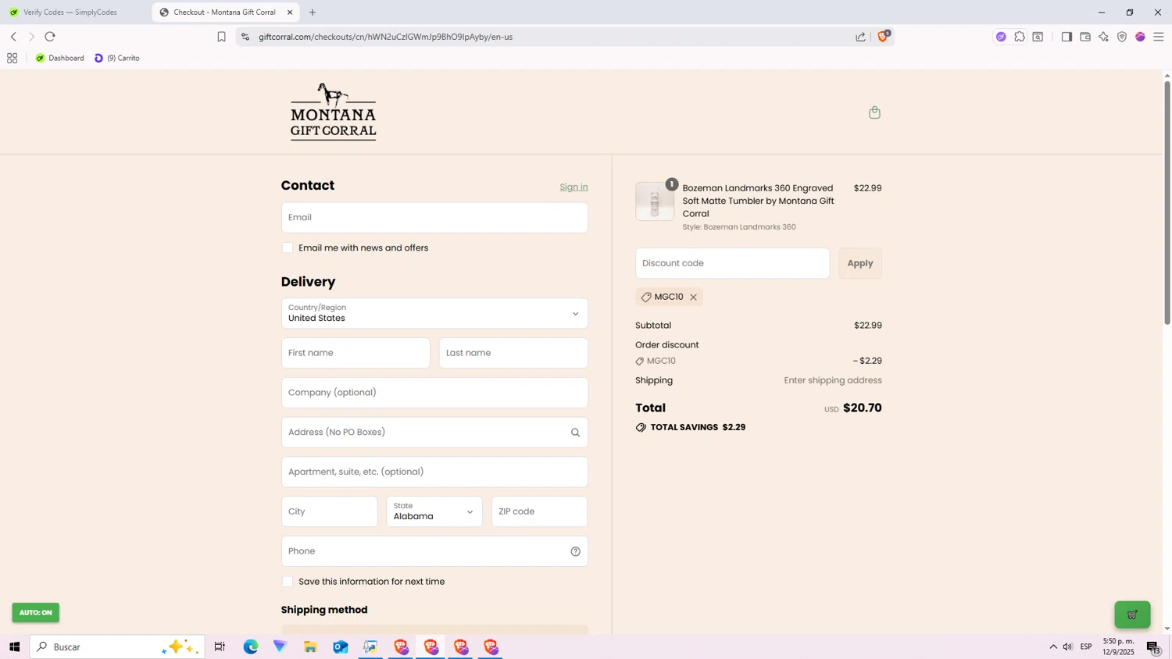This screenshot has height=659, width=1172.
Task: Open the notifications center icon
Action: click(1153, 647)
